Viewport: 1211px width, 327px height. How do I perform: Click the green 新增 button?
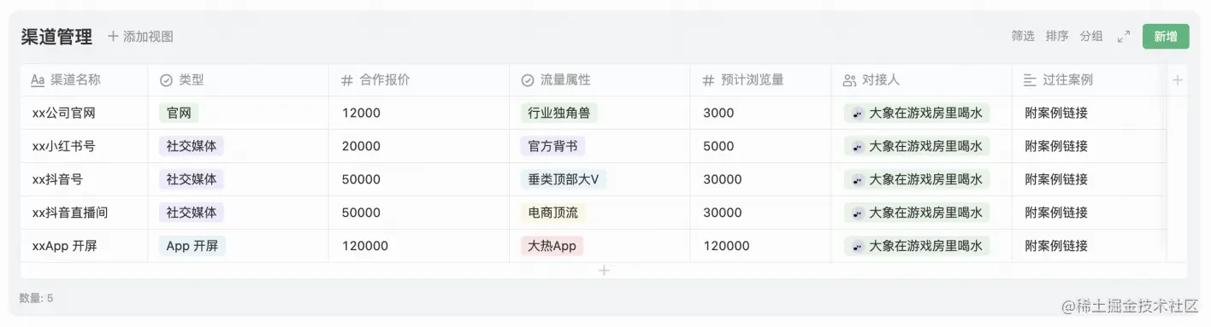(1166, 36)
